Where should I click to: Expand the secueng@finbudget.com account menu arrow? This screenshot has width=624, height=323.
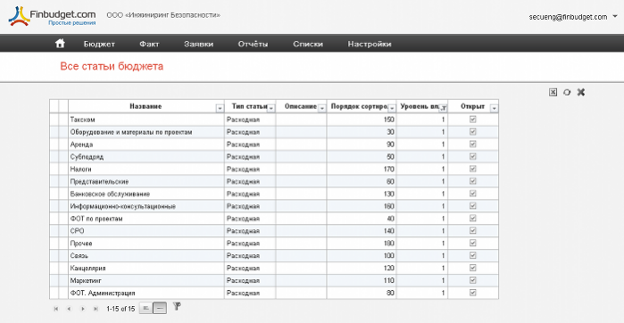tap(615, 17)
